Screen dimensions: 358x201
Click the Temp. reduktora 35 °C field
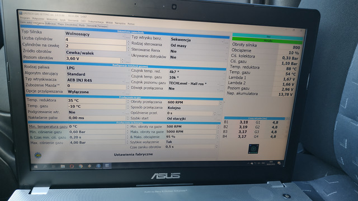coord(97,100)
